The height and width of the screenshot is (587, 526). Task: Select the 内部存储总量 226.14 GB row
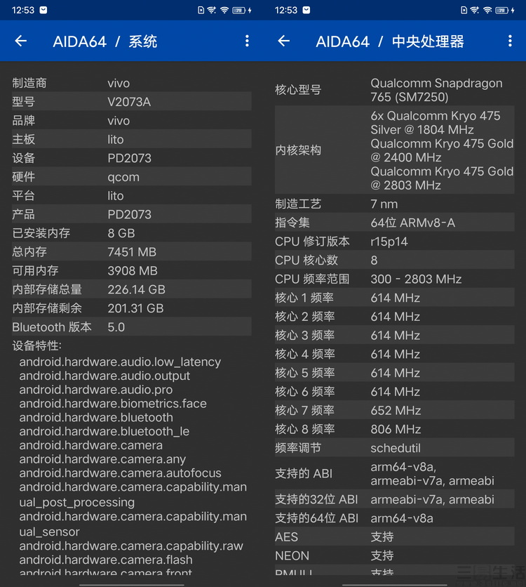(132, 289)
